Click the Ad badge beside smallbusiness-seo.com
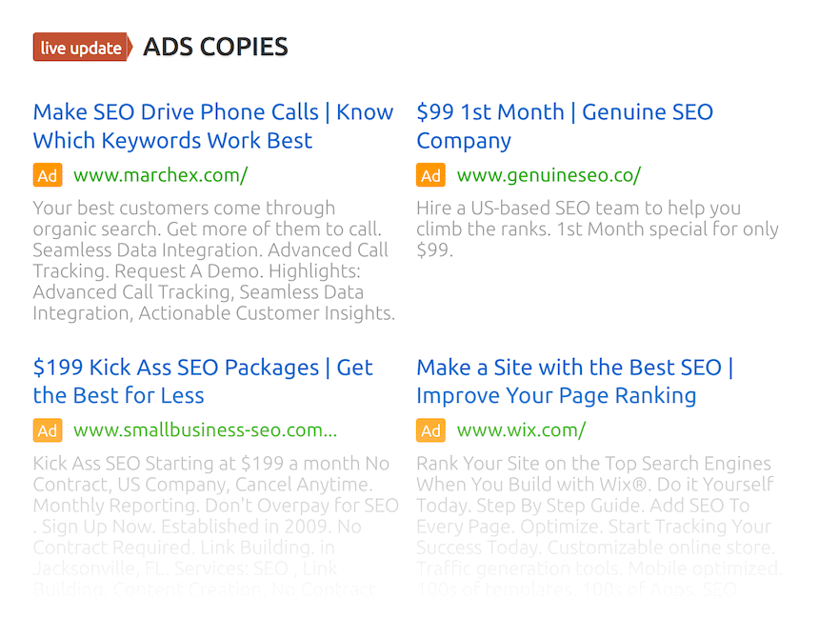The image size is (819, 617). pyautogui.click(x=48, y=430)
